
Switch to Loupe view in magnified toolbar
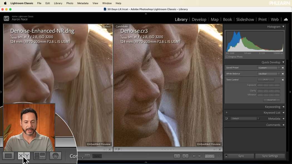pyautogui.click(x=8, y=156)
